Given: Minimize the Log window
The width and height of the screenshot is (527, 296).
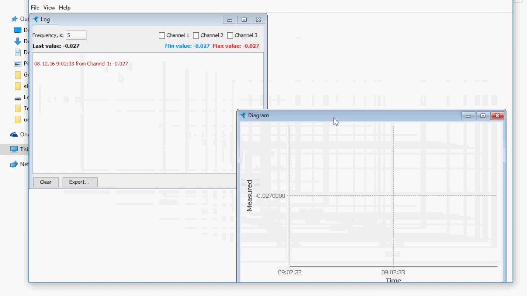Looking at the screenshot, I should 230,20.
